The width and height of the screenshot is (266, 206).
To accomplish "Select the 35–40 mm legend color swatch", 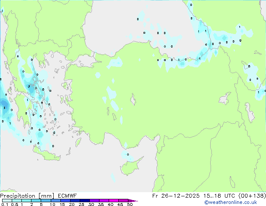I will pyautogui.click(x=104, y=201).
